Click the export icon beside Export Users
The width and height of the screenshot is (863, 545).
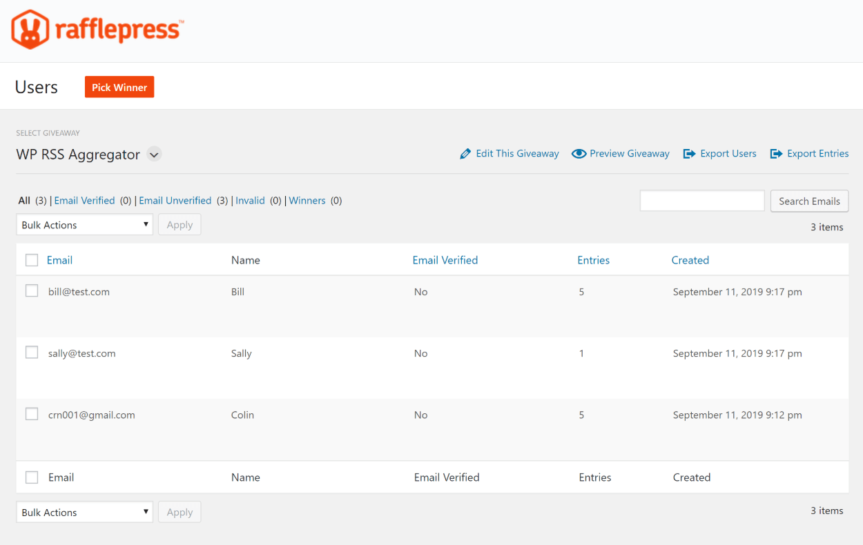[689, 154]
